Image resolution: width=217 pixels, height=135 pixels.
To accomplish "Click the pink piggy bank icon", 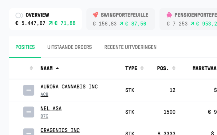I will 169,15.
